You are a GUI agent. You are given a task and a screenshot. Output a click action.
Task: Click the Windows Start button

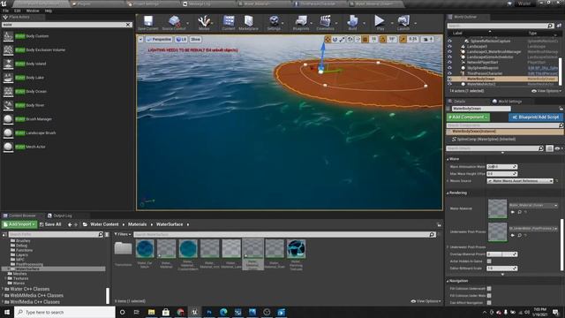tap(7, 312)
